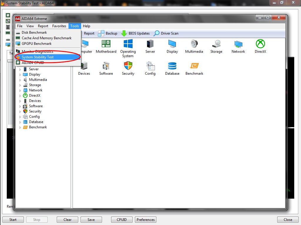
Task: Close the open Tools menu
Action: 74,26
